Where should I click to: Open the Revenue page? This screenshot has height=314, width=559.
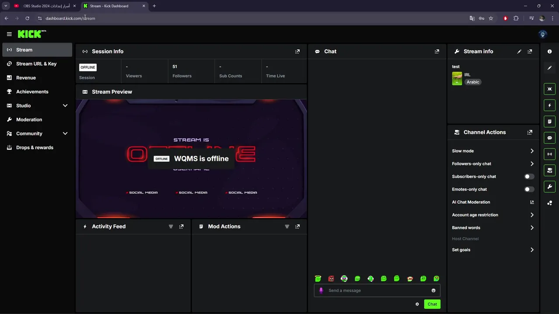point(37,78)
